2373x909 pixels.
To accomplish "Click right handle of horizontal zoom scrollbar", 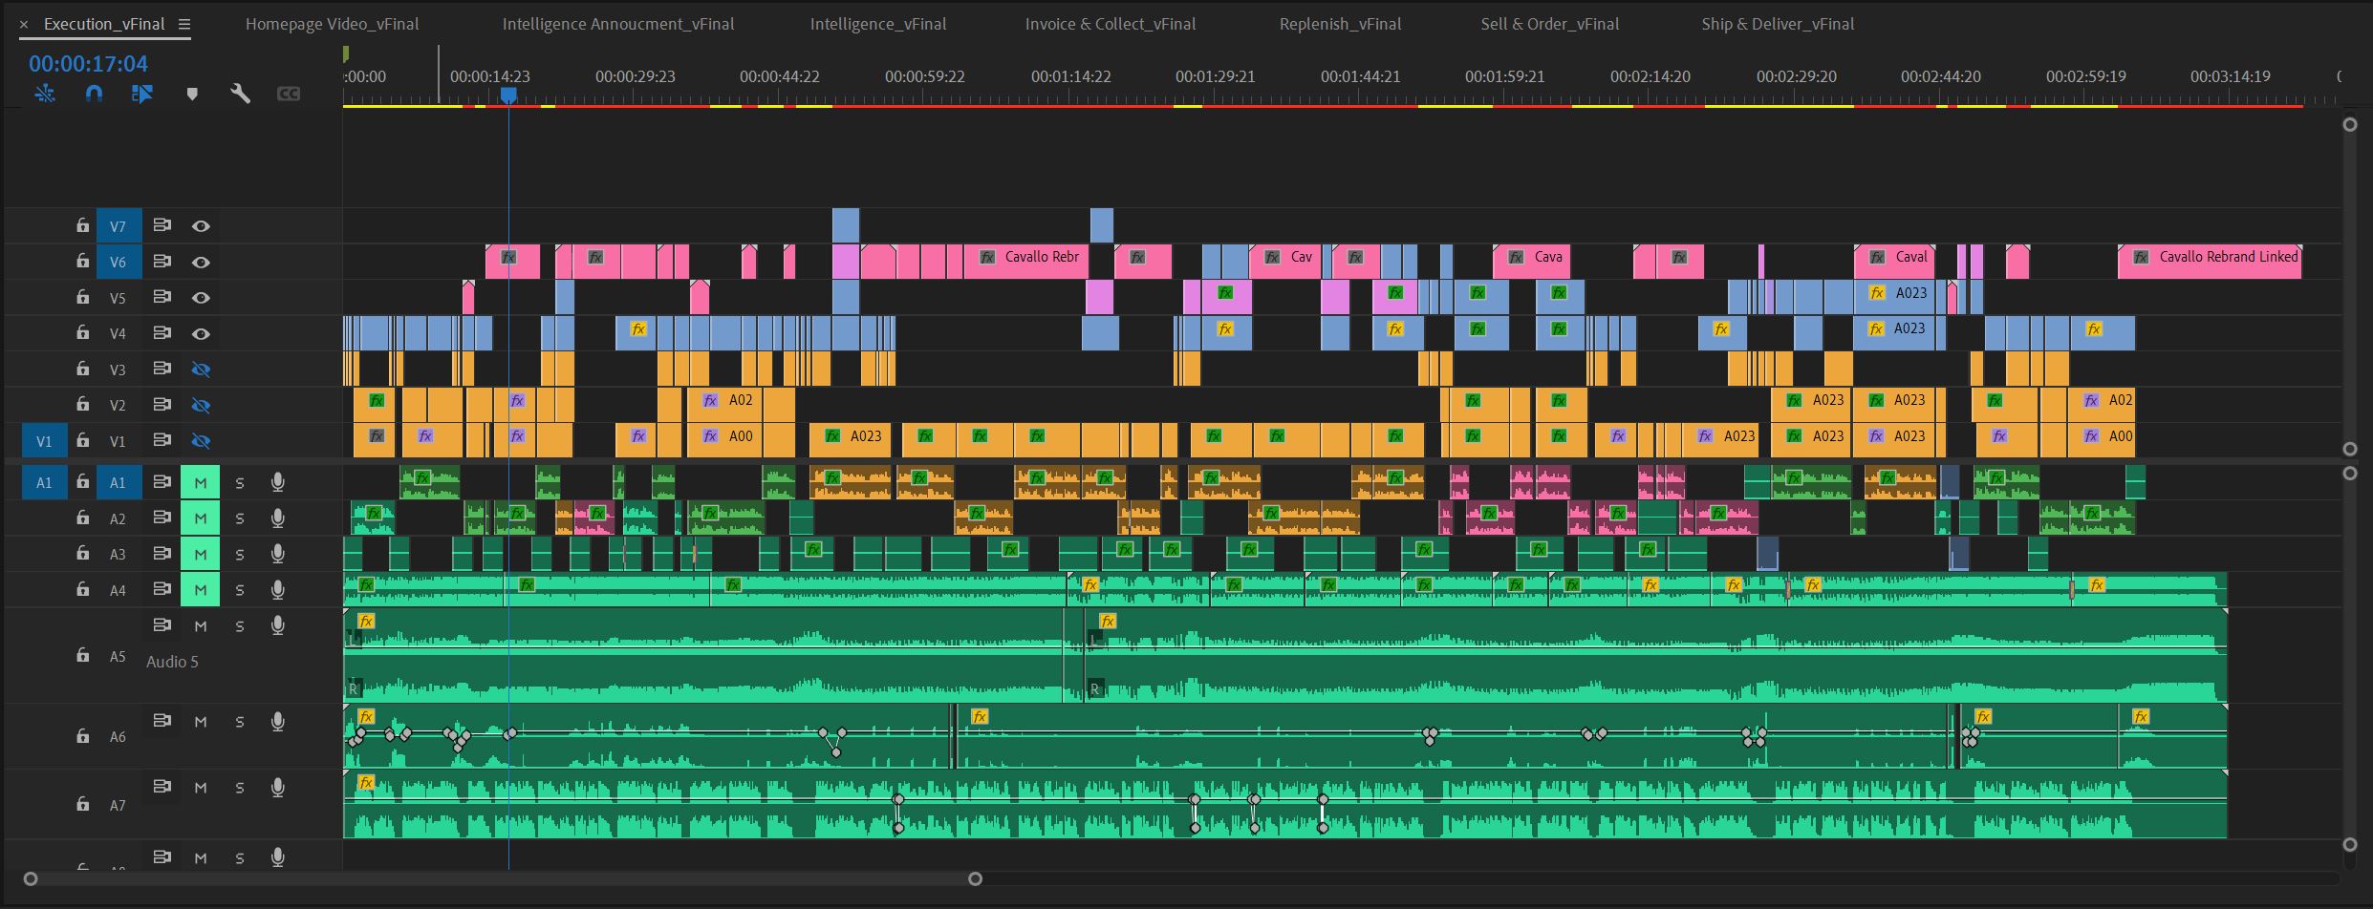I will tap(975, 878).
